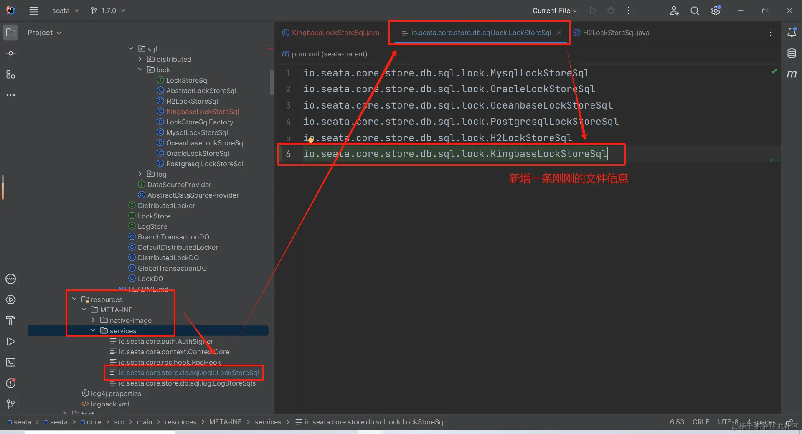The height and width of the screenshot is (434, 802).
Task: Open the Git tool window
Action: click(x=11, y=404)
